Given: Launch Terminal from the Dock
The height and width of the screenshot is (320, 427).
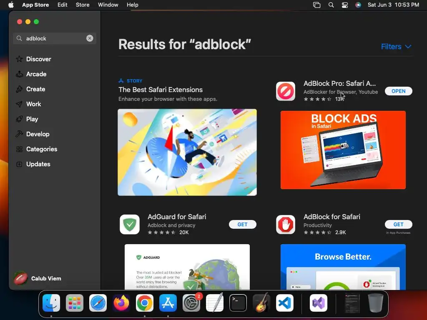Looking at the screenshot, I should (238, 303).
